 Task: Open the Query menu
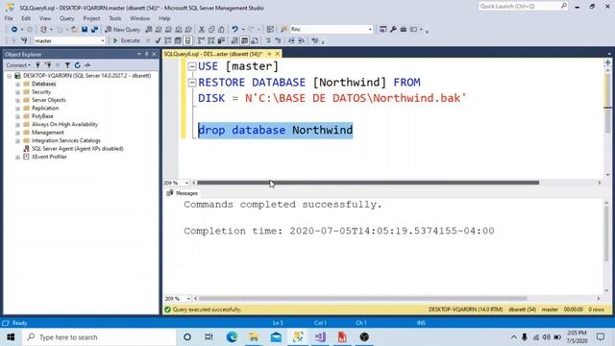point(66,18)
